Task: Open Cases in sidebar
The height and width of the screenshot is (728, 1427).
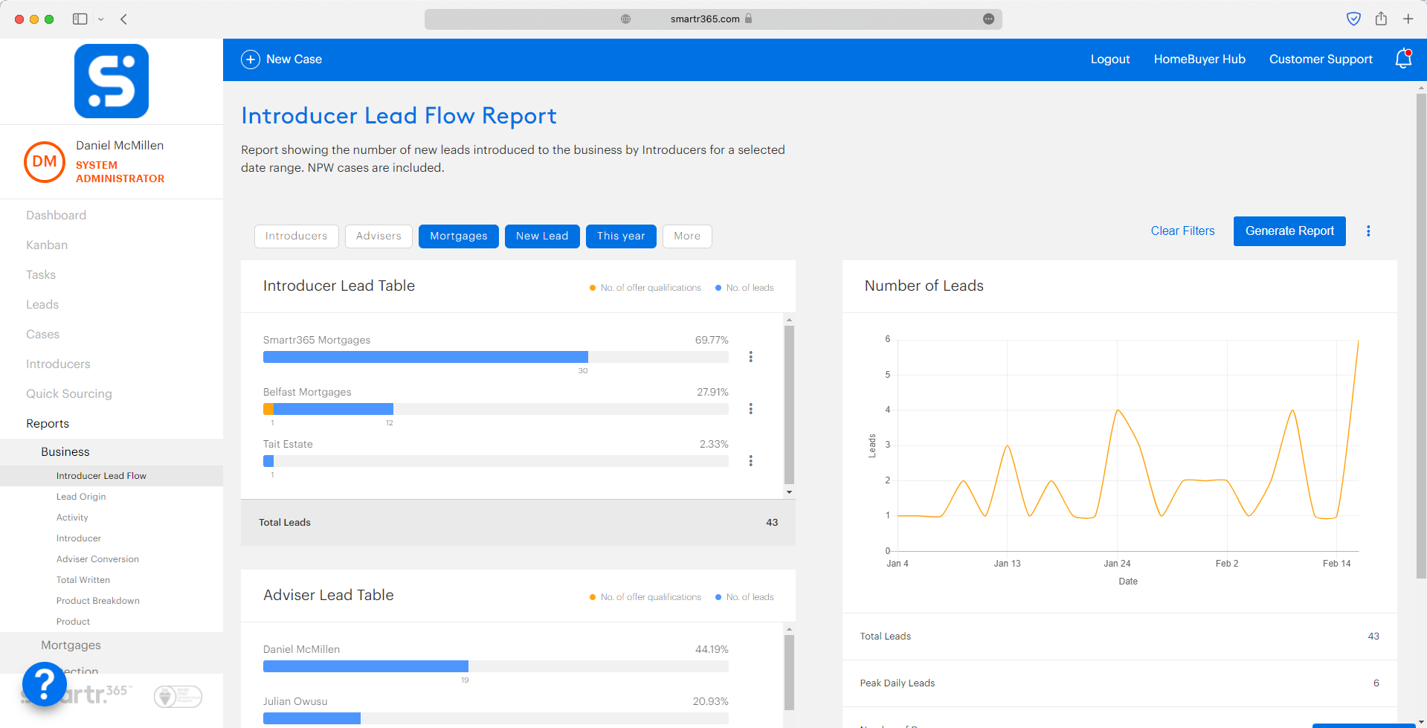Action: point(42,334)
